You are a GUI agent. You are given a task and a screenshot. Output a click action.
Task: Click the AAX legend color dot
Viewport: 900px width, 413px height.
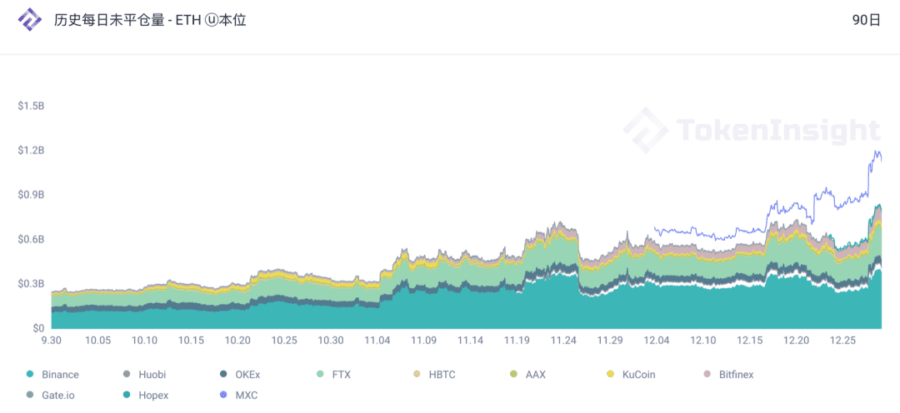(x=513, y=375)
